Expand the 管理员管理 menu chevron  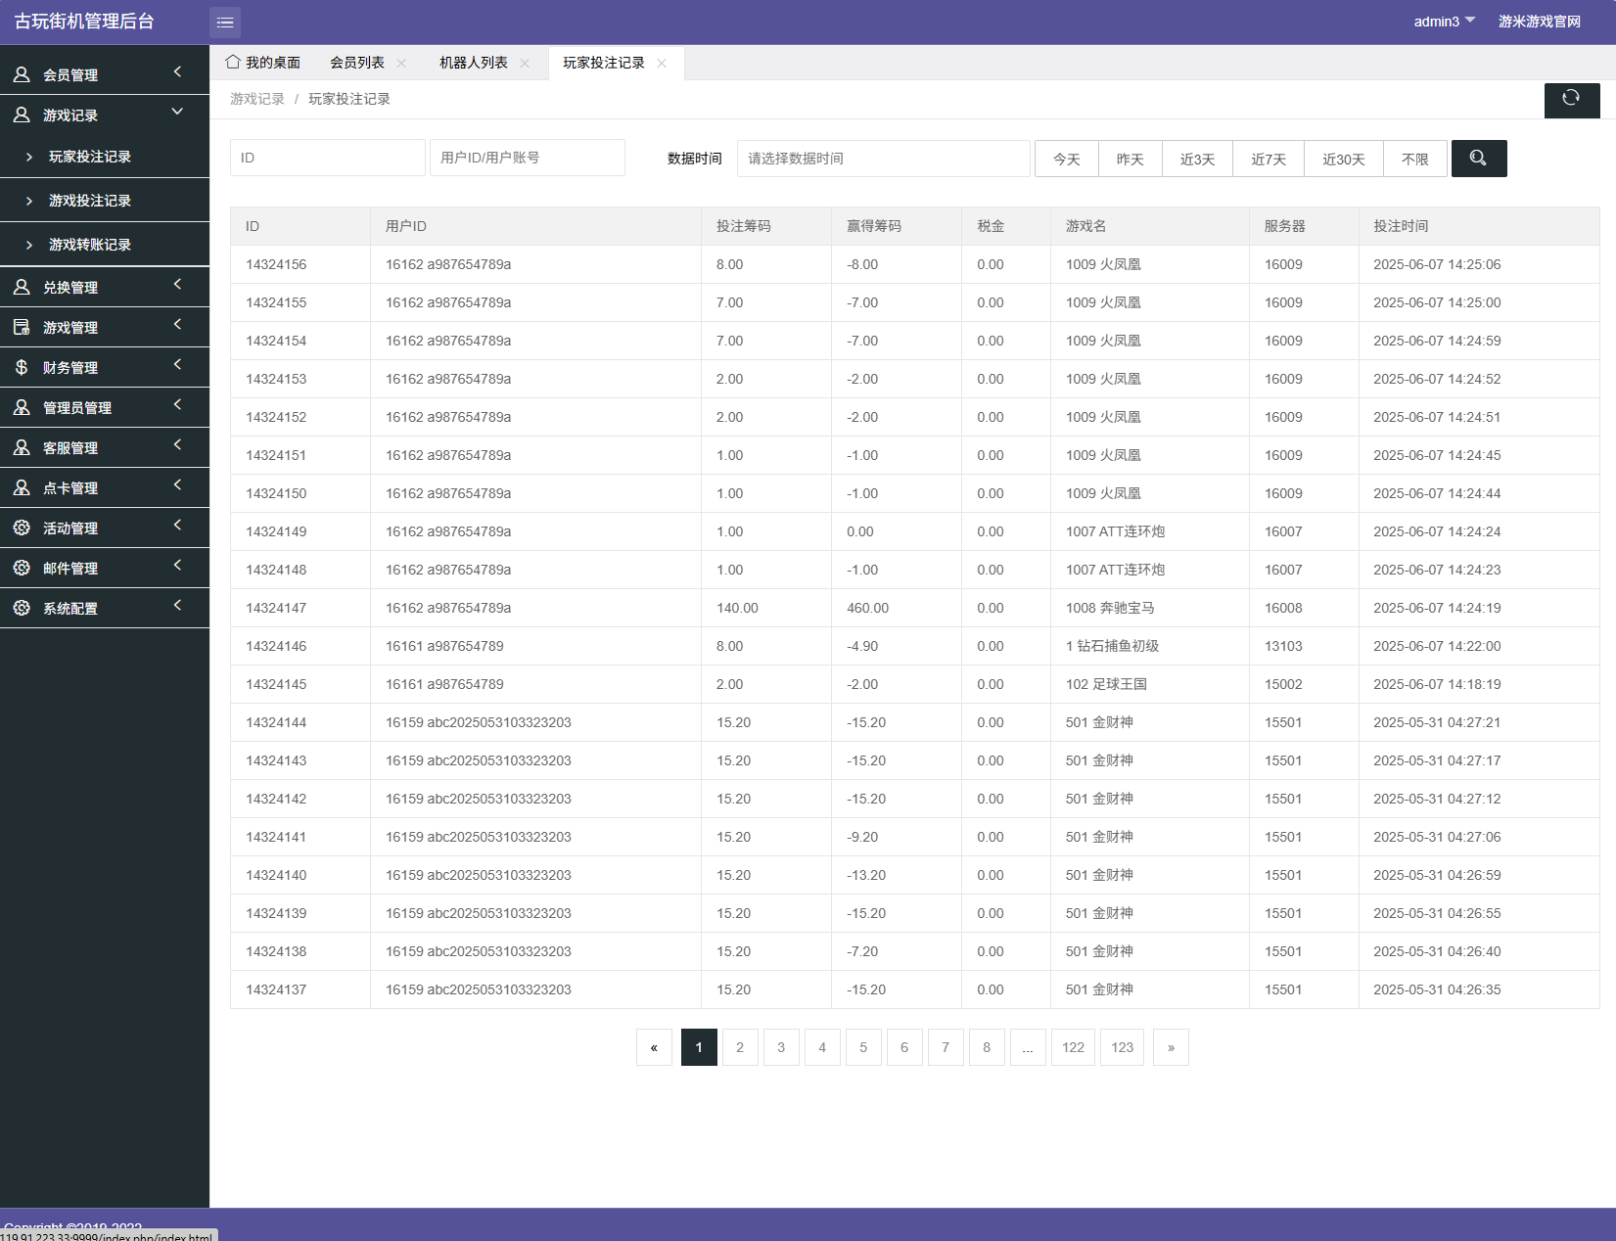click(178, 404)
